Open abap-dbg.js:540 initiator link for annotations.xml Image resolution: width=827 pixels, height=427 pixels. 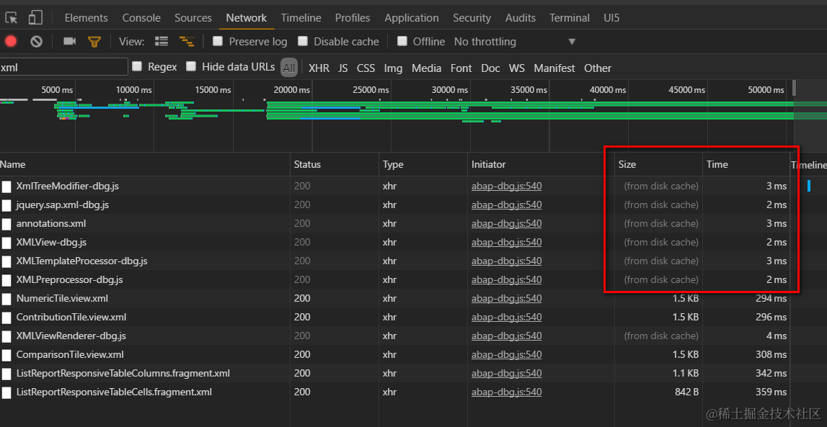[506, 223]
